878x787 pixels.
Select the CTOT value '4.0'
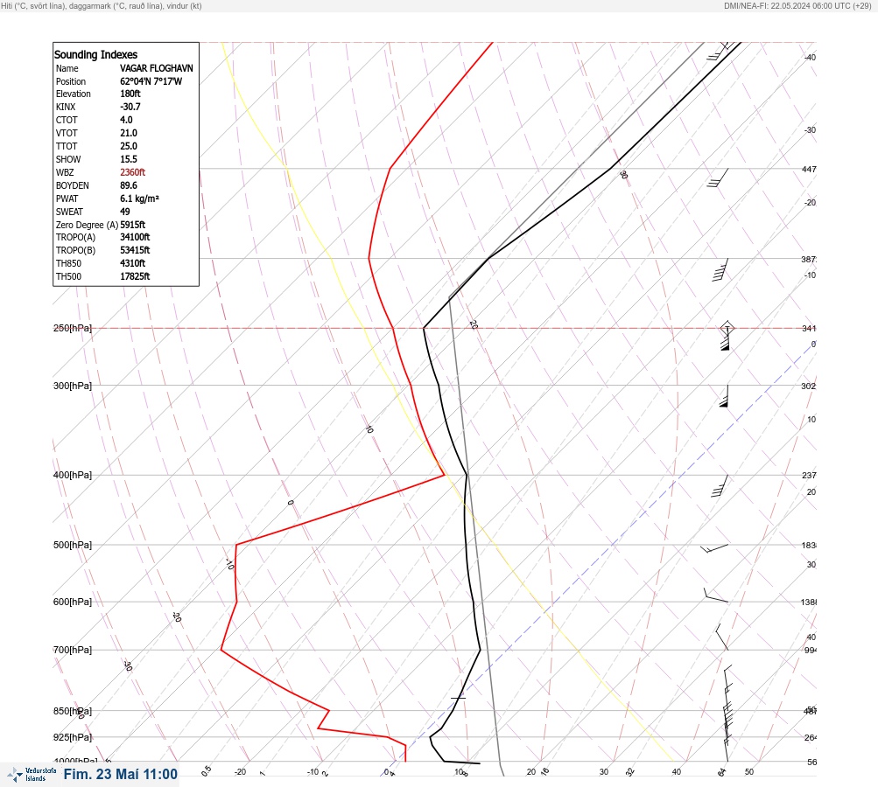tap(126, 120)
